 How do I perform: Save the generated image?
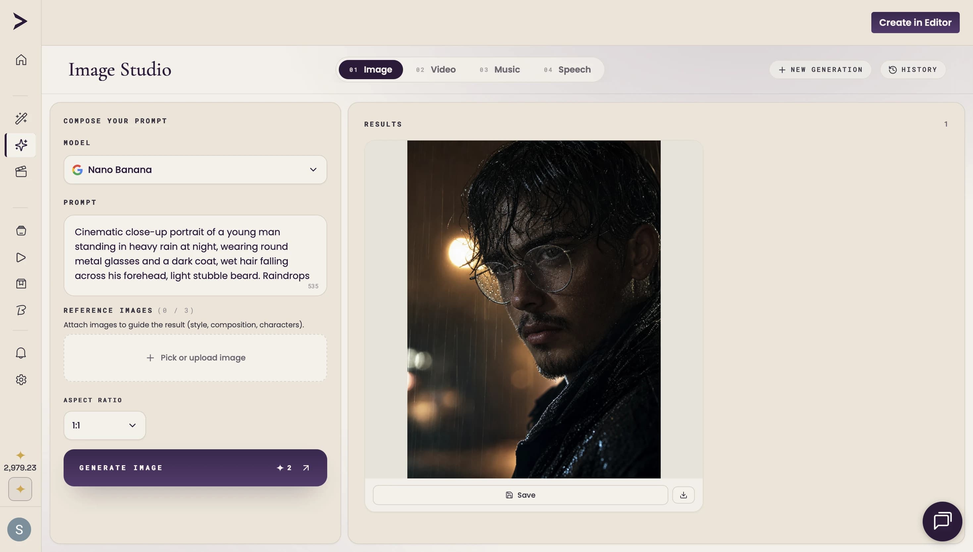coord(520,495)
